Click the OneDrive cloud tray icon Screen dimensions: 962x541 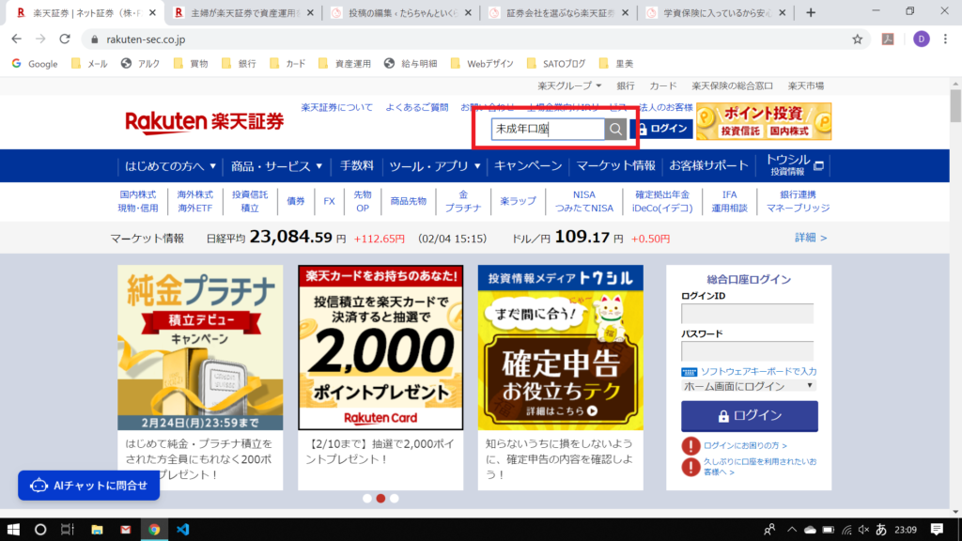point(810,530)
